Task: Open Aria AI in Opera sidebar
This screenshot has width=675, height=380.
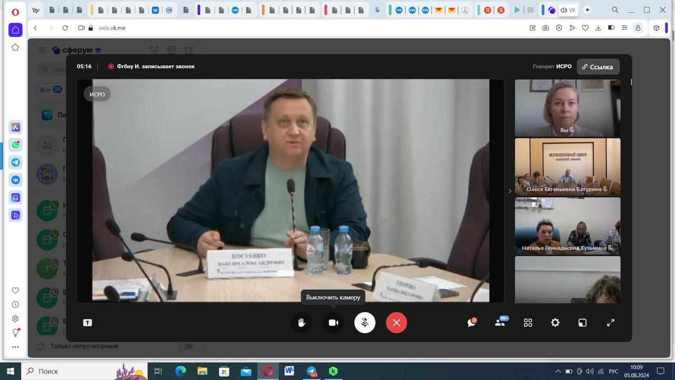Action: click(15, 127)
